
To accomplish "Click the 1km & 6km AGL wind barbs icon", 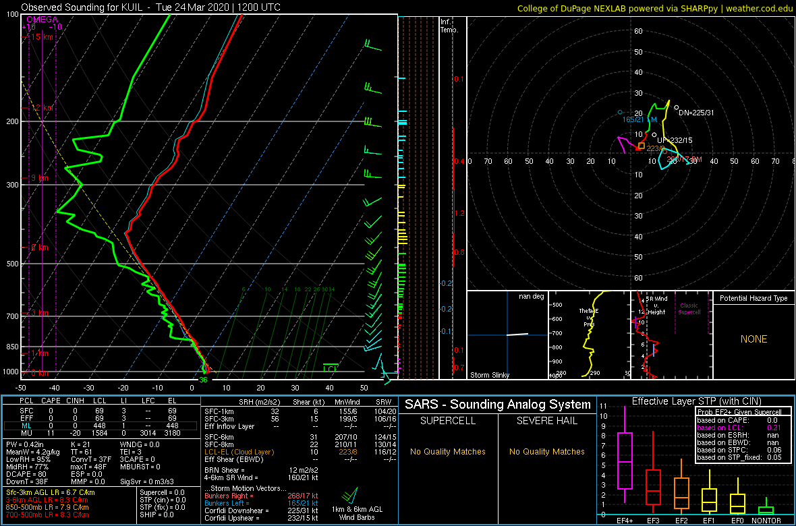I will 350,495.
